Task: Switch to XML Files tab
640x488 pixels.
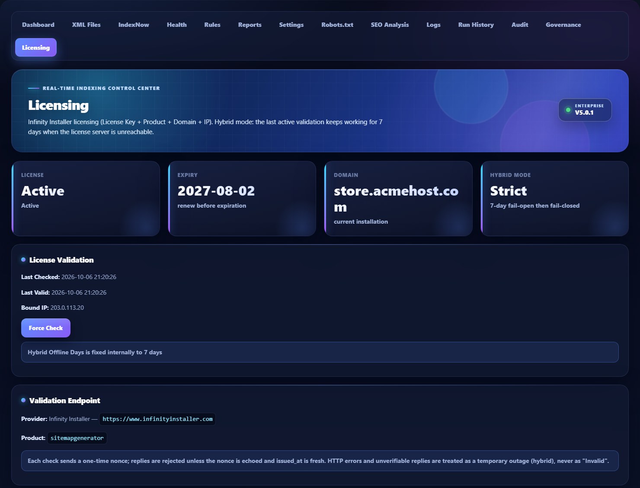Action: pyautogui.click(x=86, y=25)
